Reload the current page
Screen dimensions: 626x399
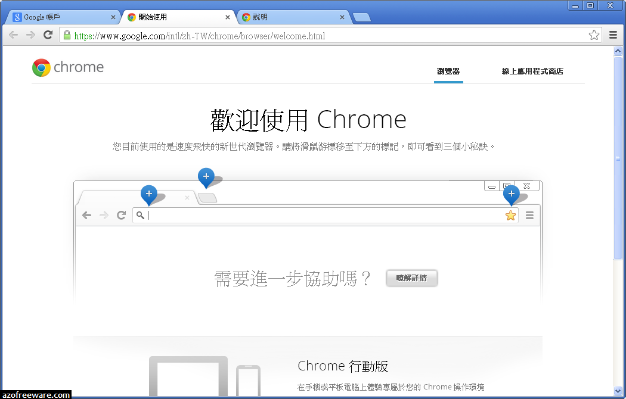48,35
